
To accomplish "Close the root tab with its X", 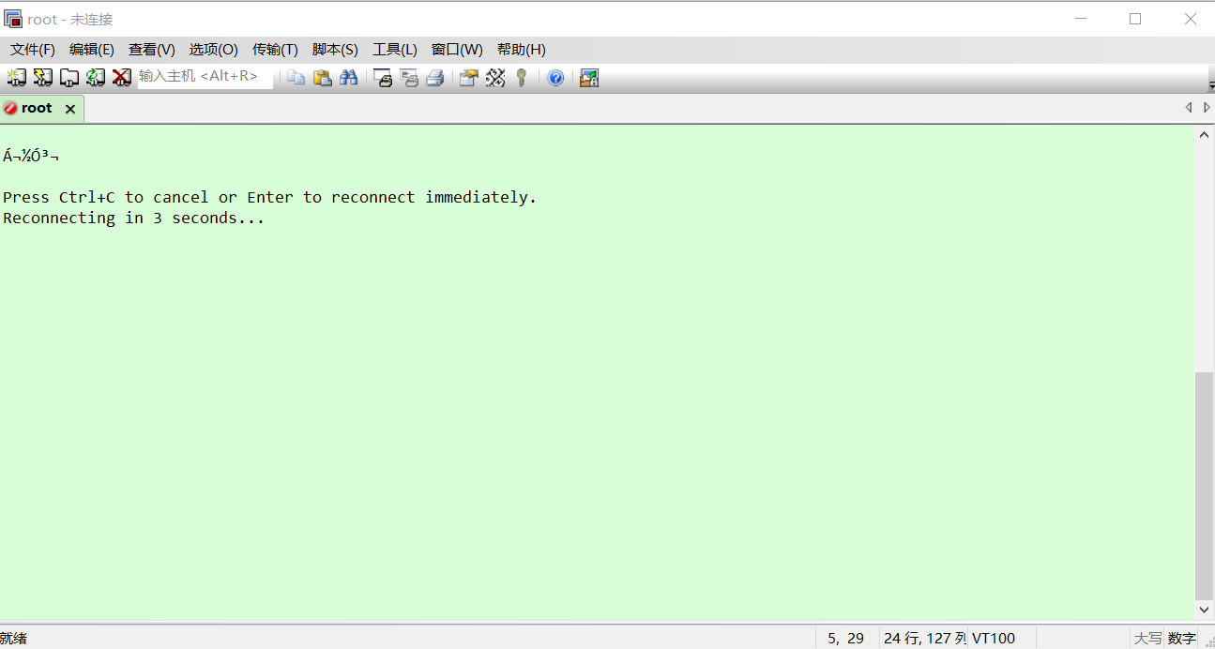I will coord(70,109).
